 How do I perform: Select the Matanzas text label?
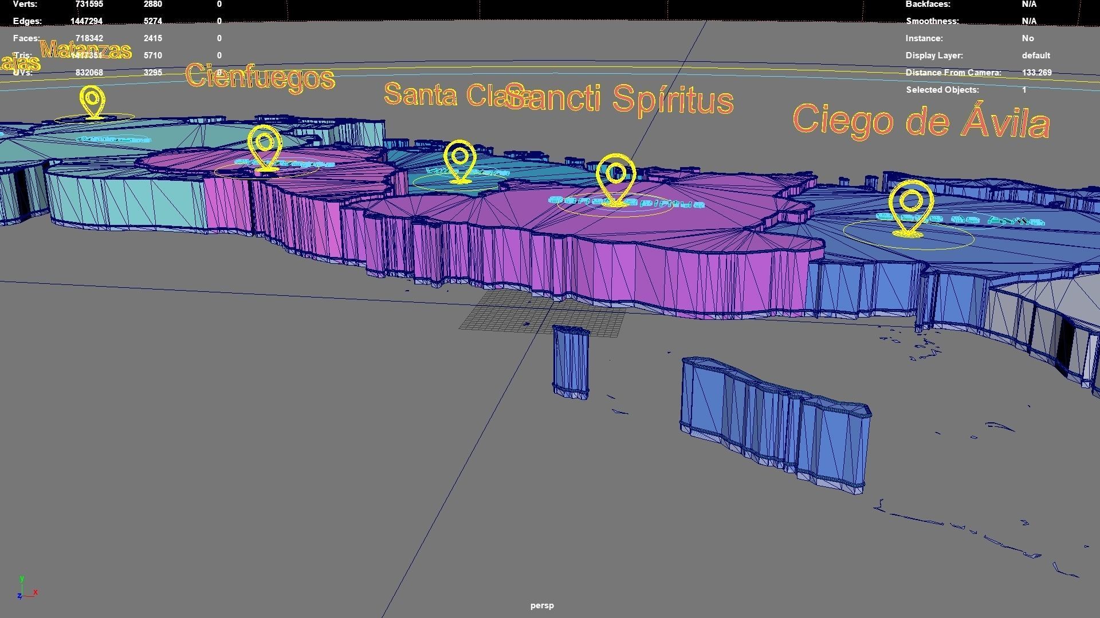point(86,50)
